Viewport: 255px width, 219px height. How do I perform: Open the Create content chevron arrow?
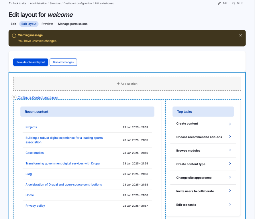click(x=230, y=124)
